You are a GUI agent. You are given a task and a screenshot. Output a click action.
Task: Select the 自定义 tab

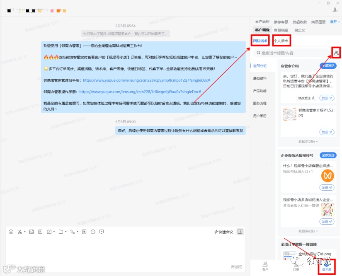click(x=300, y=30)
